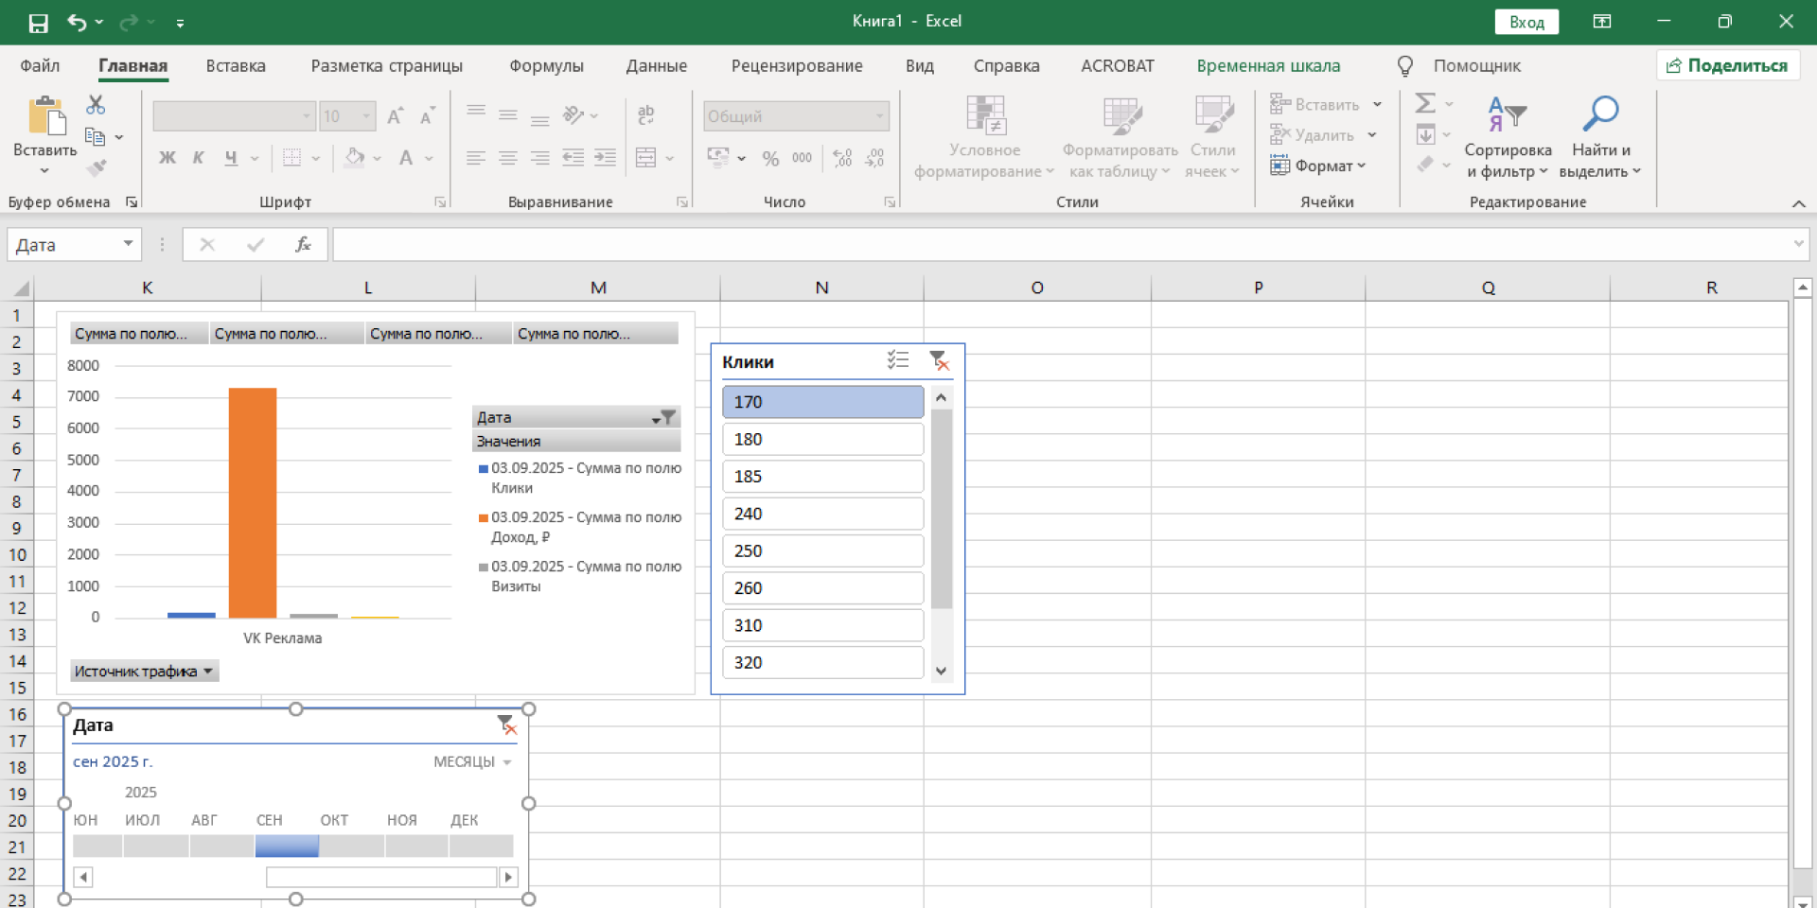Expand the Name Box dropdown arrow
This screenshot has height=908, width=1817.
pyautogui.click(x=128, y=245)
